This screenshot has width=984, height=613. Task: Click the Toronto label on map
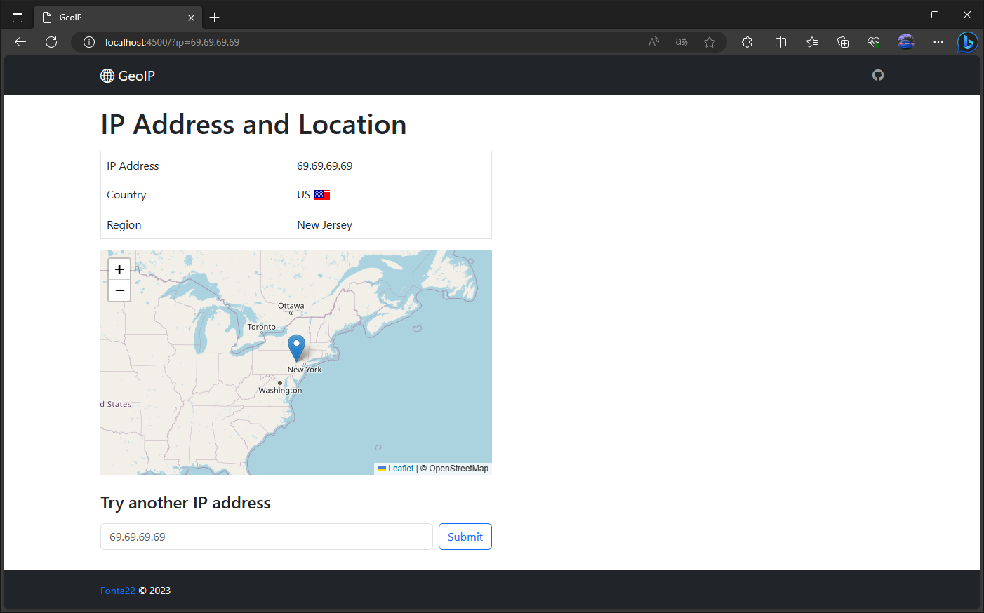point(262,327)
